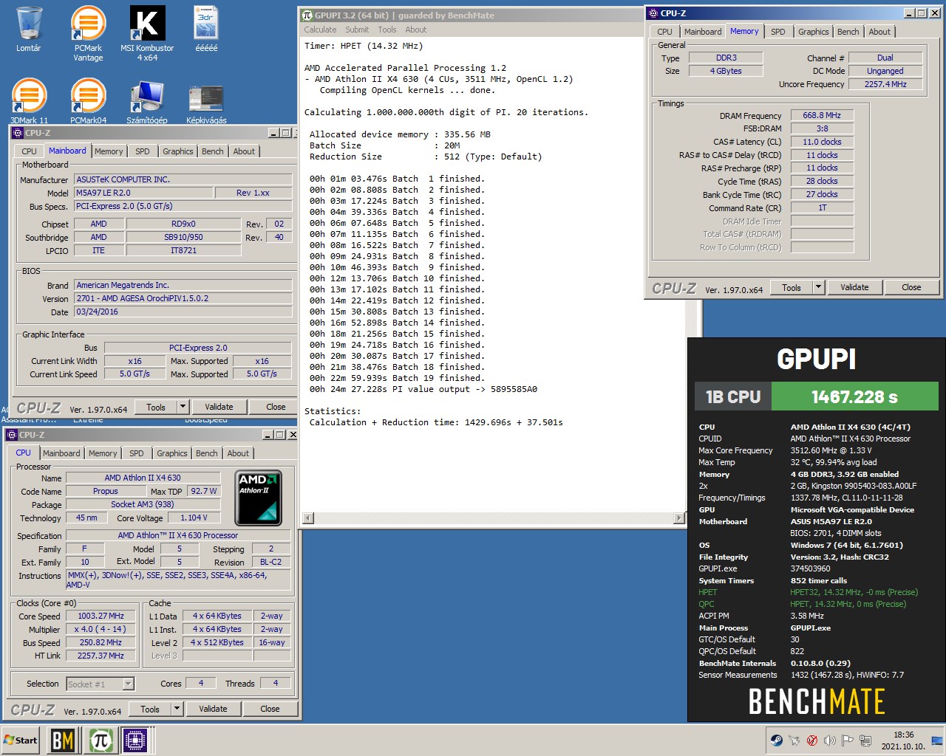Screen dimensions: 946x756
Task: Open the Tools menu in GPUPI
Action: click(x=387, y=30)
